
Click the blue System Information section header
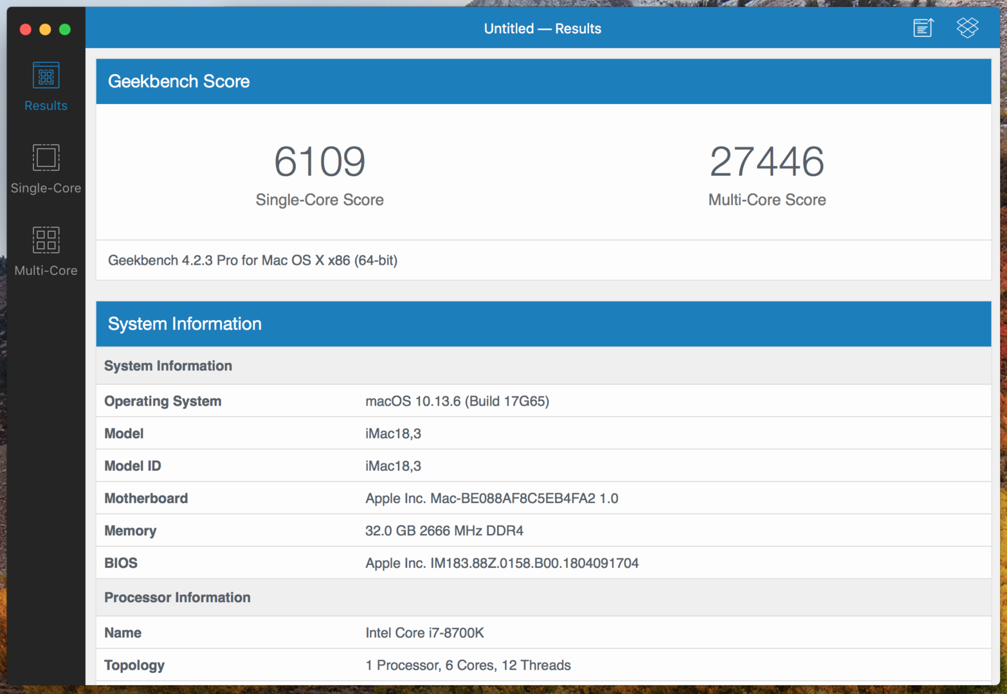(185, 324)
